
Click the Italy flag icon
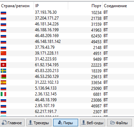tap(3, 94)
